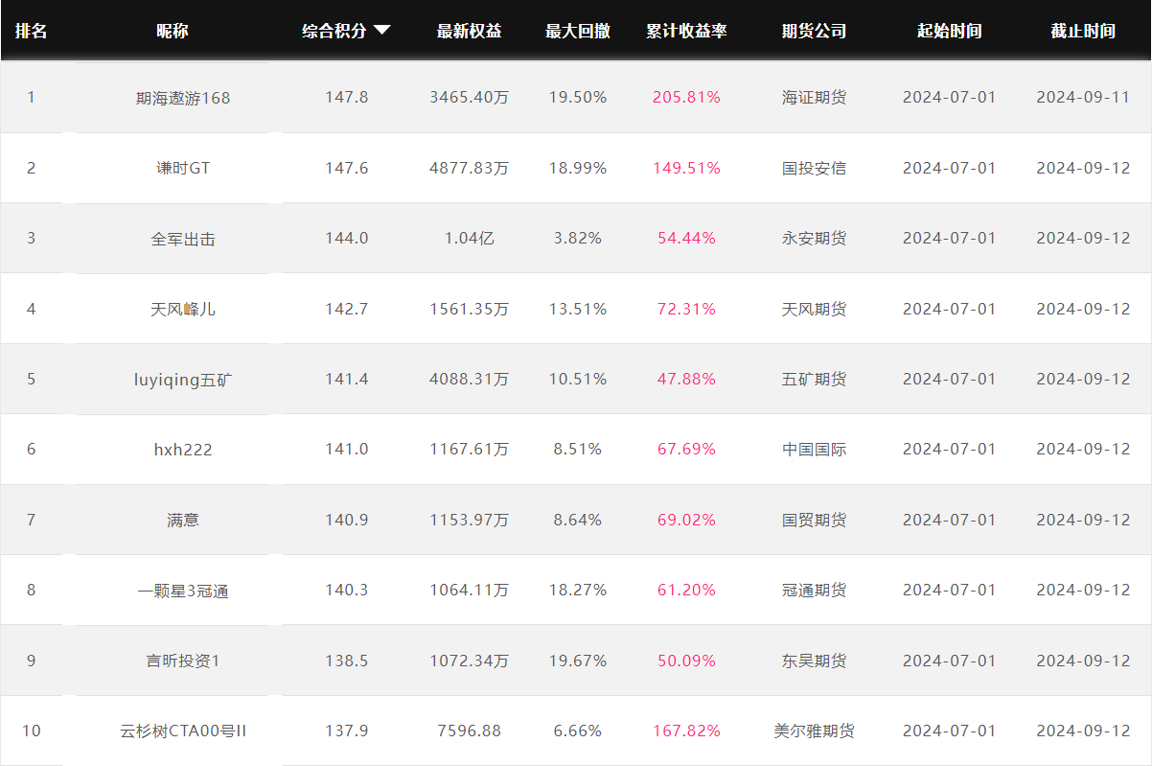Open trader 一颗星3冠通
This screenshot has height=766, width=1152.
tap(183, 590)
